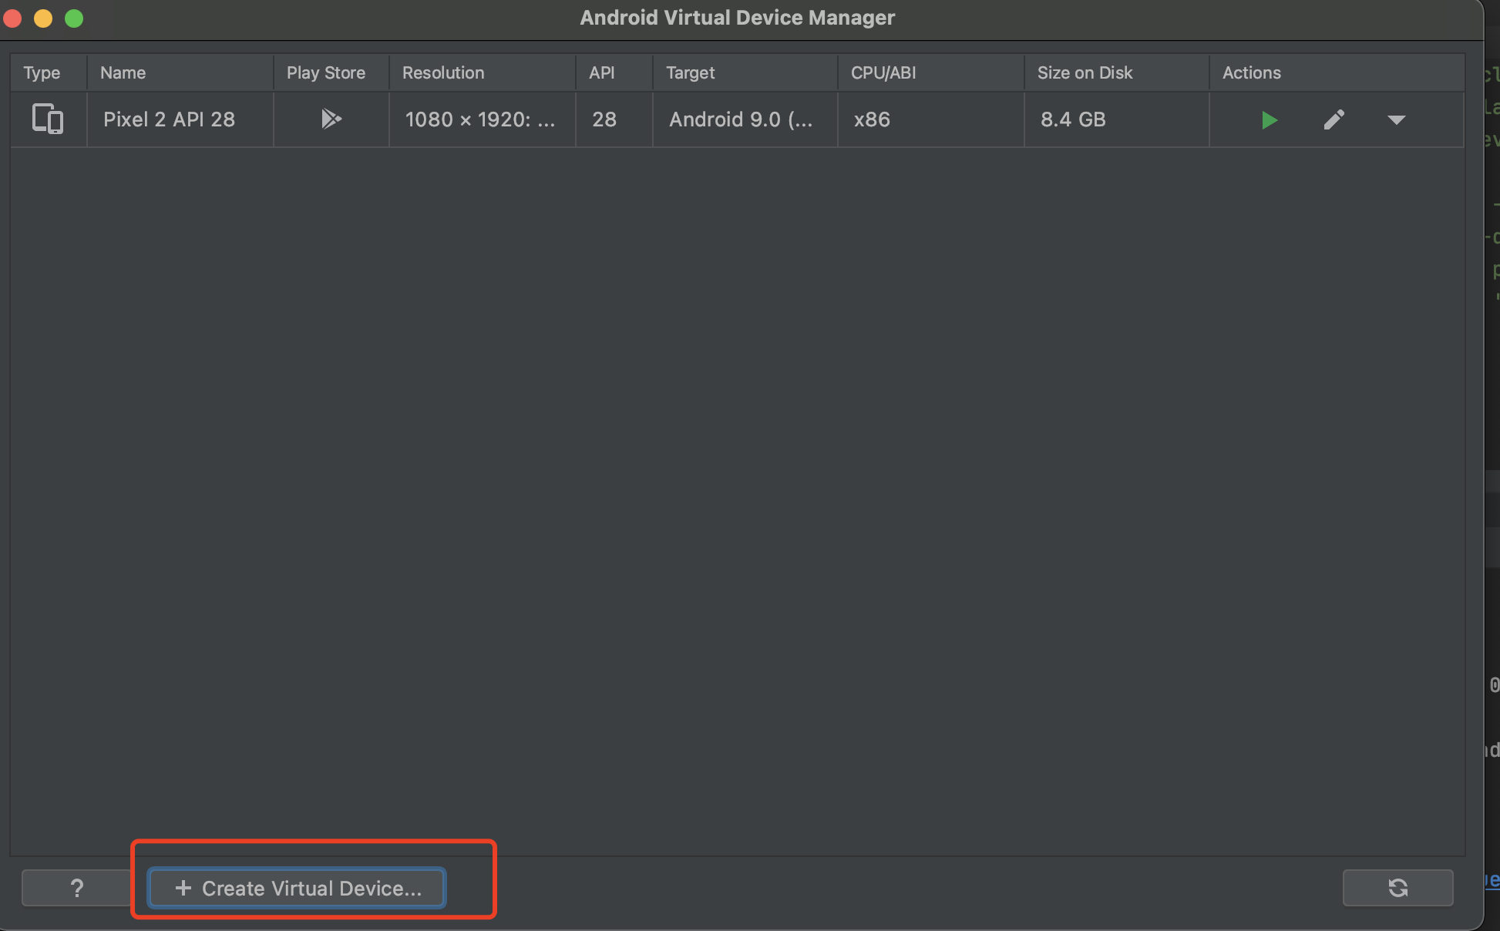The image size is (1500, 931).
Task: Click the green window zoom button
Action: [x=74, y=18]
